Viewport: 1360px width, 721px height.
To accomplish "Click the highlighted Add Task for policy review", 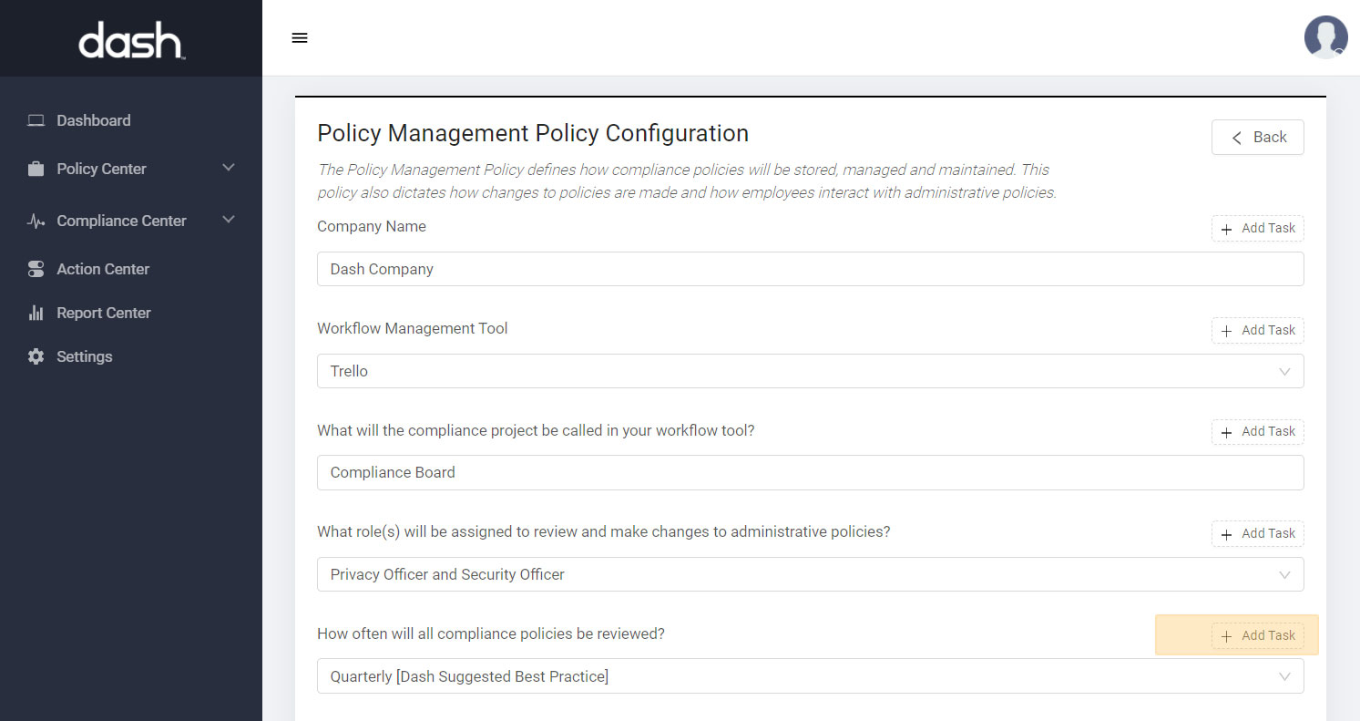I will 1258,634.
